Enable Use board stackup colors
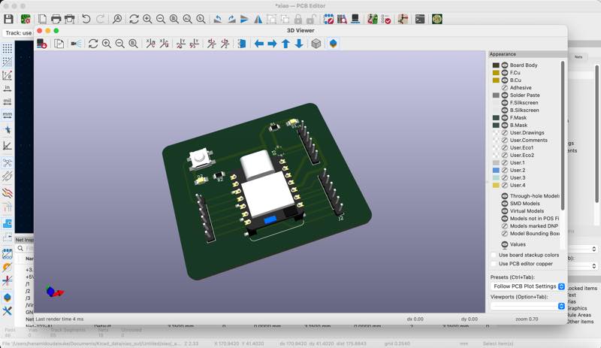Viewport: 601px width, 348px height. [494, 255]
